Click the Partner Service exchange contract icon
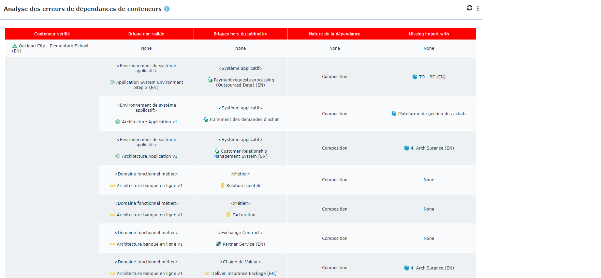 click(219, 244)
